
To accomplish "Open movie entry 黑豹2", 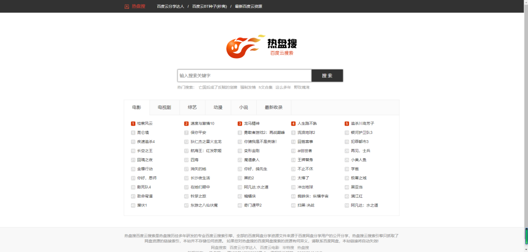I will point(249,178).
